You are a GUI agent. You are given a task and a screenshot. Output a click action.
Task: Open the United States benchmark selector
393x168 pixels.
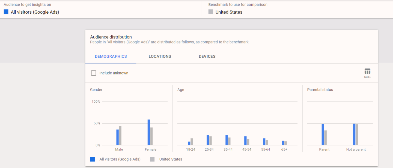pos(229,12)
